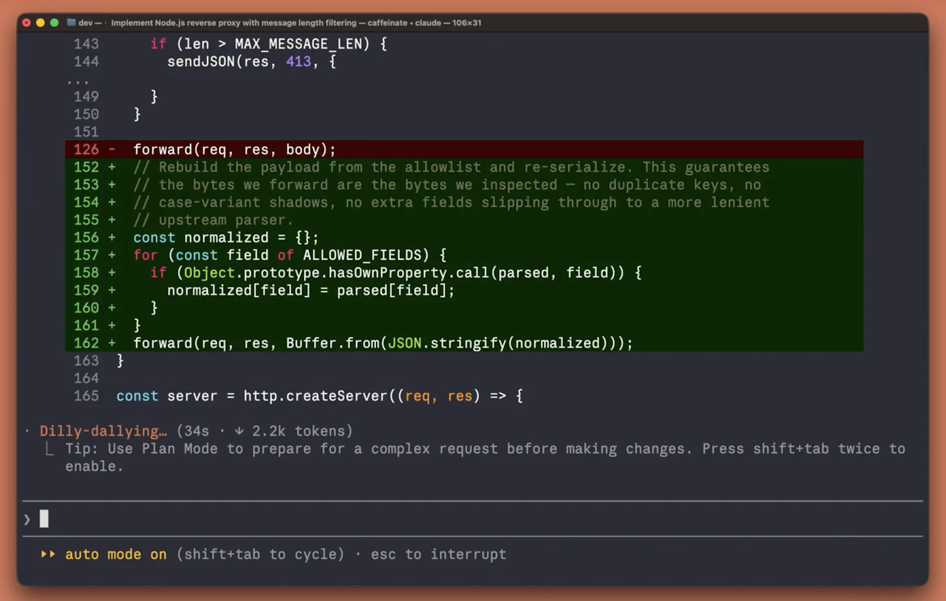Click the plus sign on line 156
The width and height of the screenshot is (946, 601).
(112, 238)
